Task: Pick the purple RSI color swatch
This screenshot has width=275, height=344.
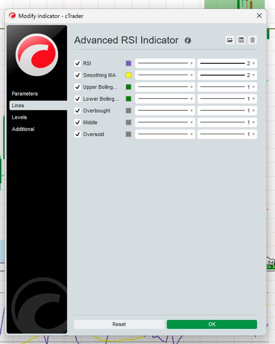Action: [x=129, y=63]
